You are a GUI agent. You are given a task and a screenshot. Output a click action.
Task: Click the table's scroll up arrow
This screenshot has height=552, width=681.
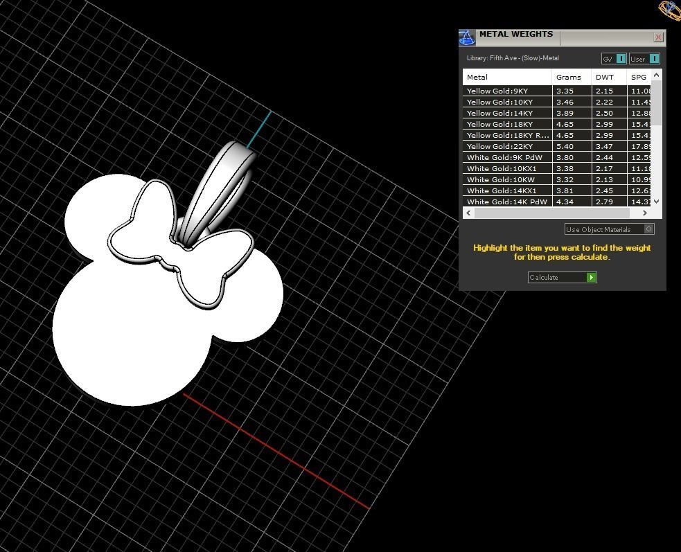point(656,75)
